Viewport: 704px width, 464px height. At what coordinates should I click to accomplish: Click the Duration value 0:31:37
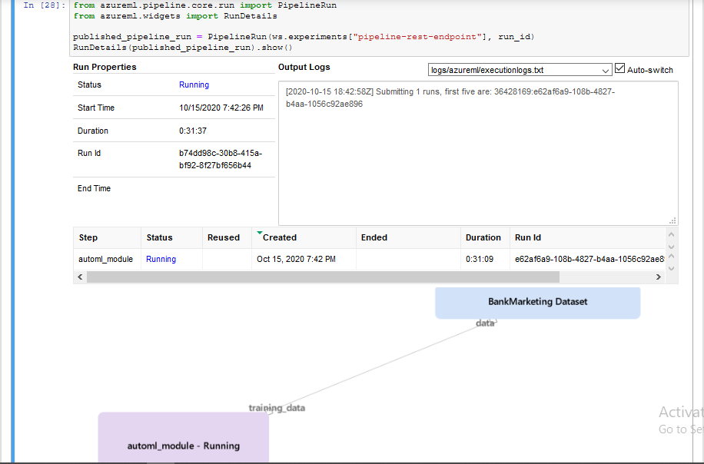point(193,131)
